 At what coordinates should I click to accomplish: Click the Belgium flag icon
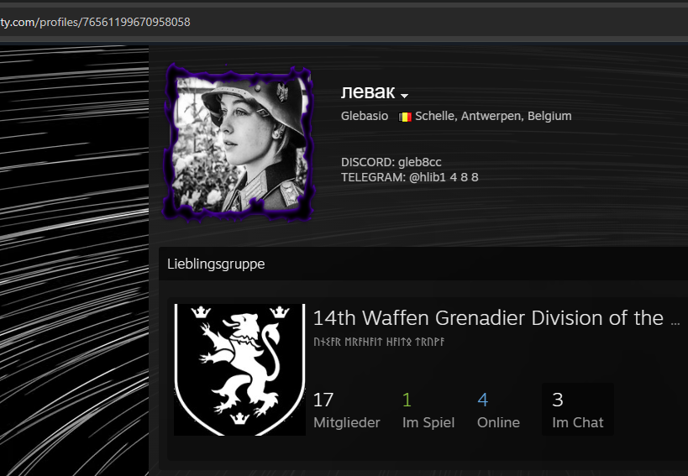(x=405, y=117)
